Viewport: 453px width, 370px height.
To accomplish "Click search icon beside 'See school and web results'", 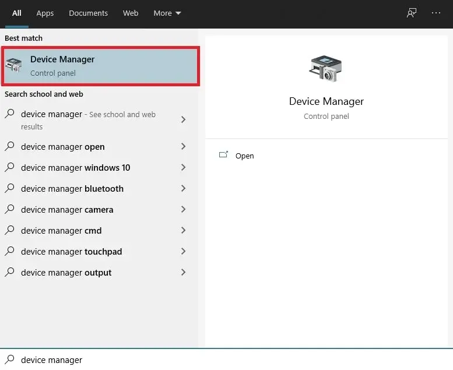I will coord(9,114).
